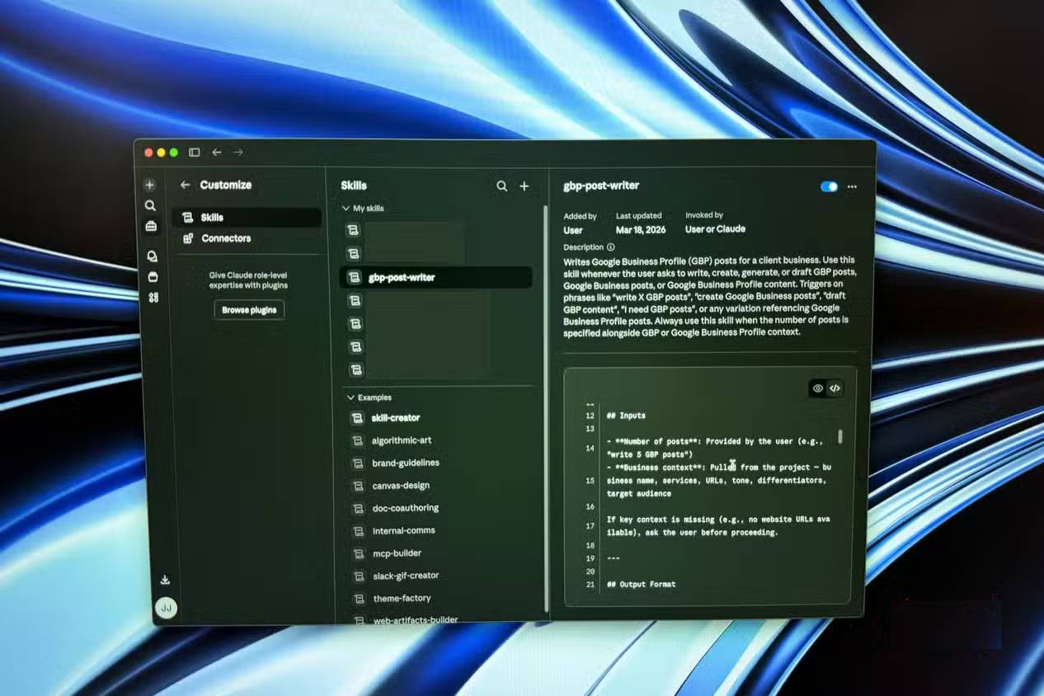Open the more options ellipsis for gbp-post-writer
Viewport: 1044px width, 696px height.
[x=852, y=187]
